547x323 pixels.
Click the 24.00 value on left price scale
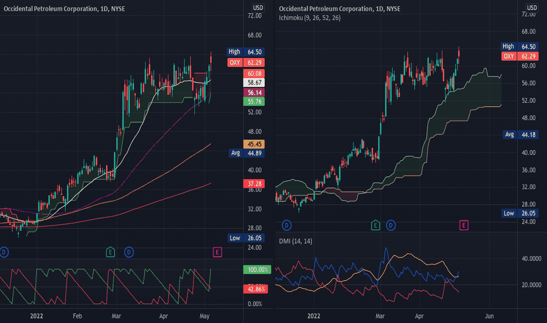pos(255,248)
